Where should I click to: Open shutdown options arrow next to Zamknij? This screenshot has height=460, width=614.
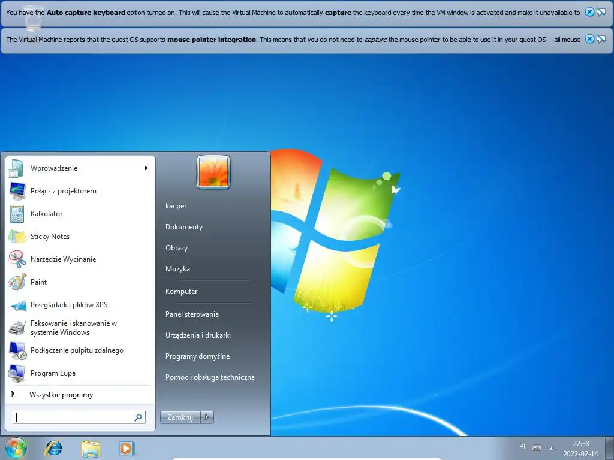(207, 417)
